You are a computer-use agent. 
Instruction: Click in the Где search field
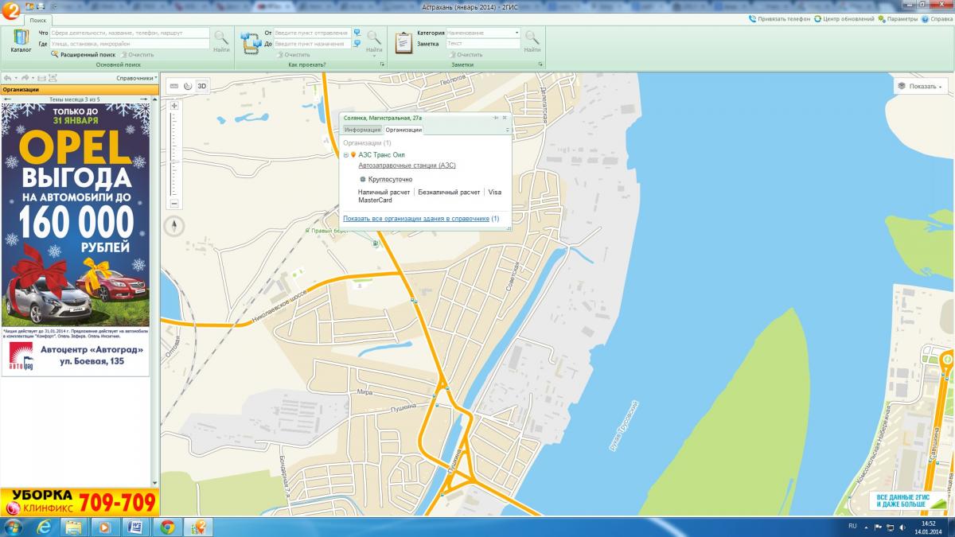[130, 44]
